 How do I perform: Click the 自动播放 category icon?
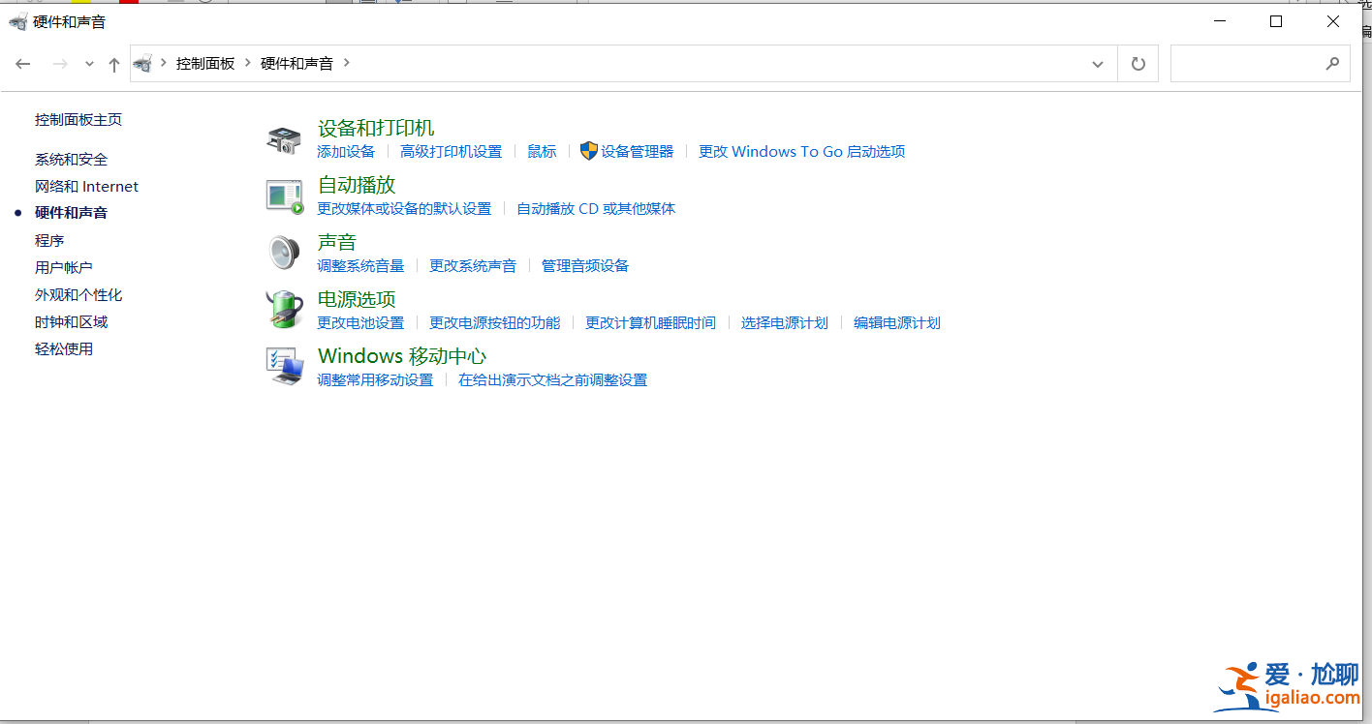(284, 195)
